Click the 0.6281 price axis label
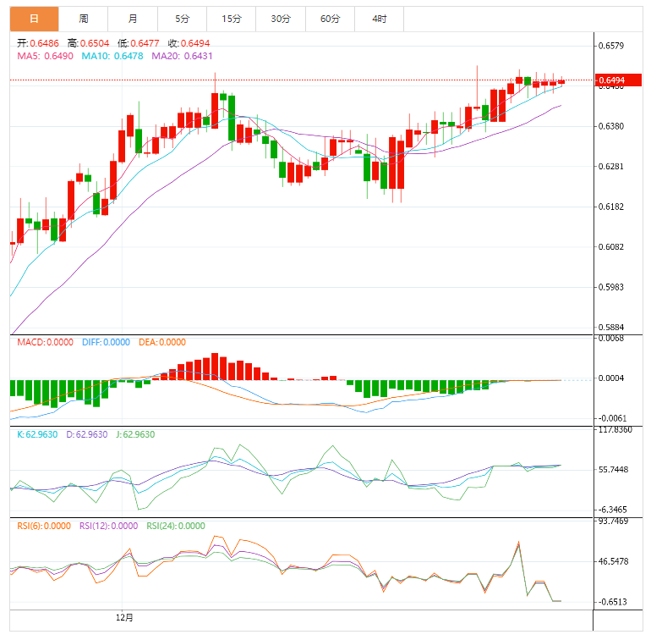651x640 pixels. click(611, 166)
